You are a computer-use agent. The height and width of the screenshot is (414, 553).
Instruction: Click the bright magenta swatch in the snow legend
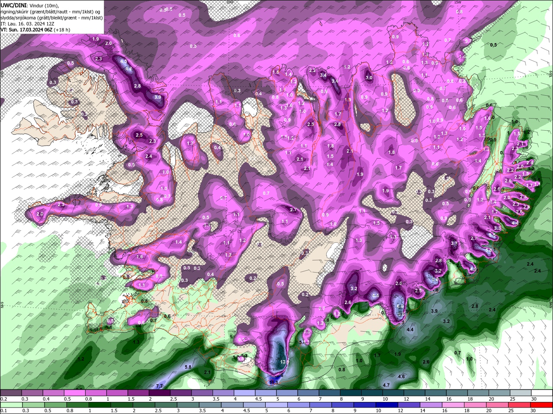(74, 393)
